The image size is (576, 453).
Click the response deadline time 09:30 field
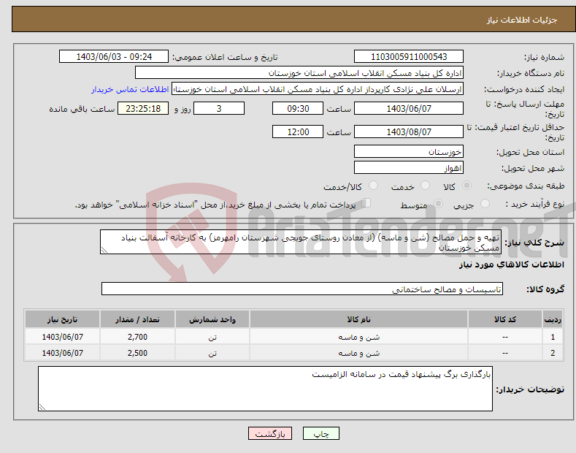coord(298,108)
